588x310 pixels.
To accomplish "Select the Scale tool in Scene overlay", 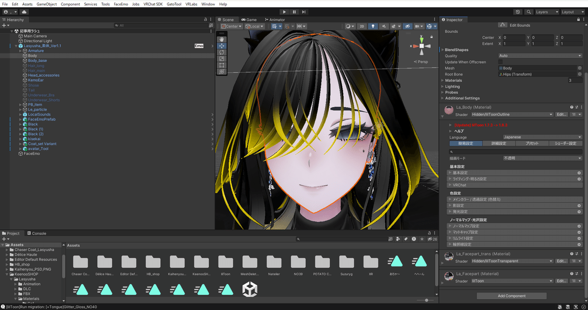I will 222,58.
